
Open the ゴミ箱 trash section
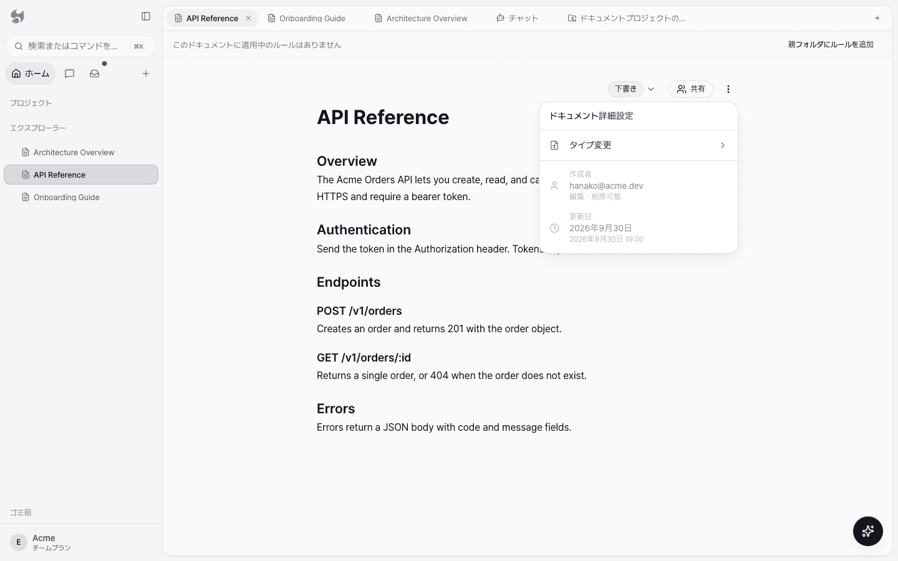point(21,512)
